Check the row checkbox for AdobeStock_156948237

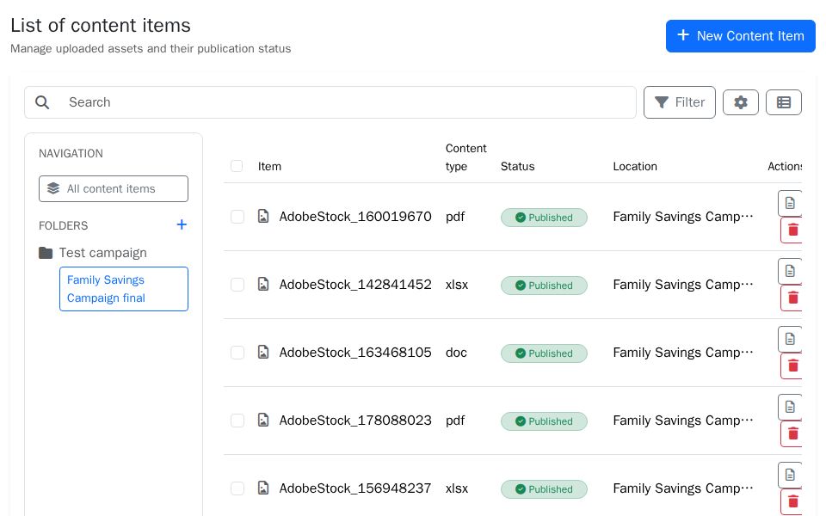pos(237,488)
